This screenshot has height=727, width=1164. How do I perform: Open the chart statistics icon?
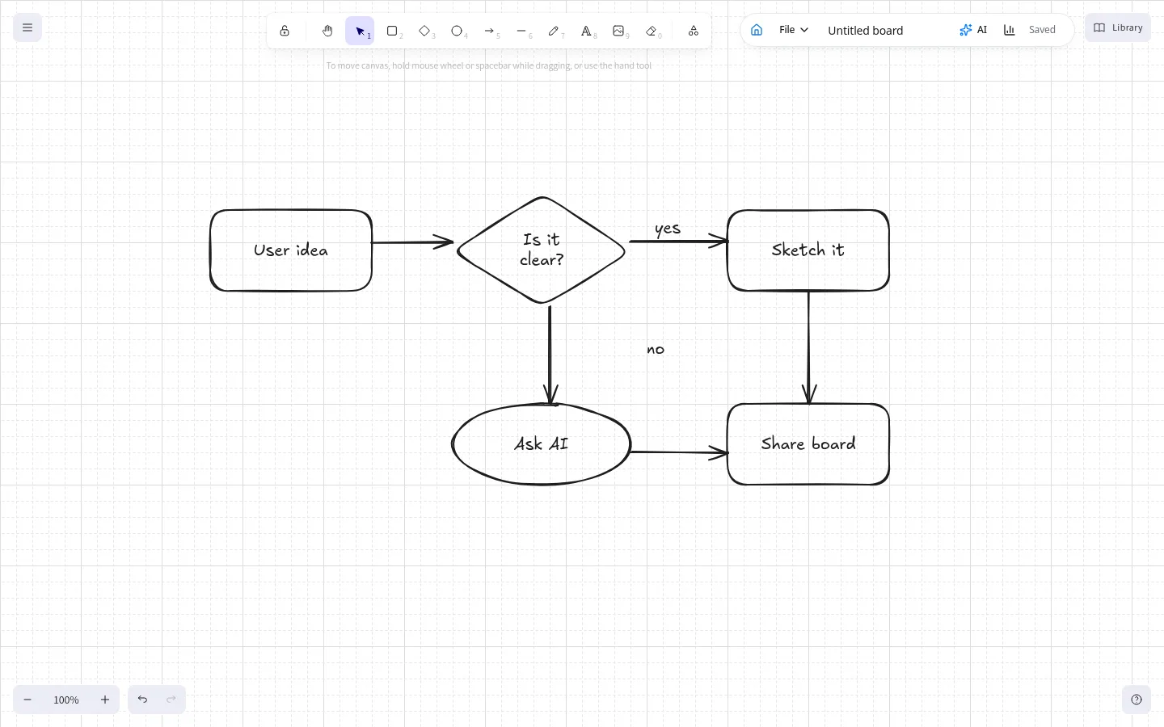click(1010, 30)
